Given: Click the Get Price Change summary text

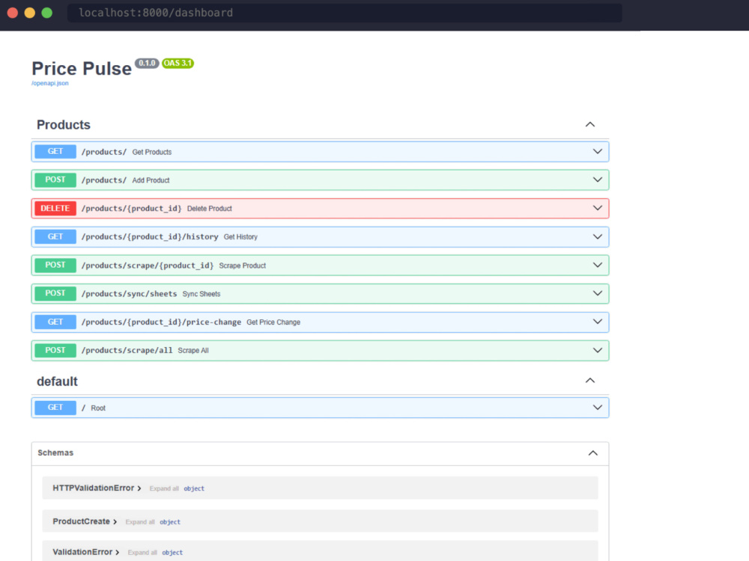Looking at the screenshot, I should (x=273, y=322).
